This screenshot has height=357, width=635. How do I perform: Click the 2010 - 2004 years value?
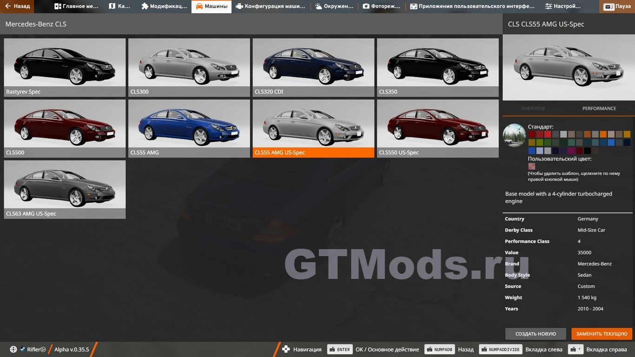tap(590, 309)
